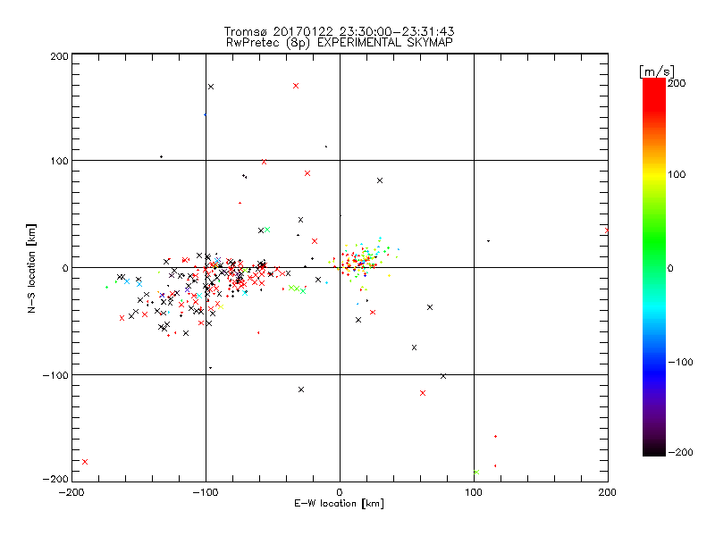The image size is (715, 536).
Task: Select the red X on the right plot border
Action: click(607, 230)
